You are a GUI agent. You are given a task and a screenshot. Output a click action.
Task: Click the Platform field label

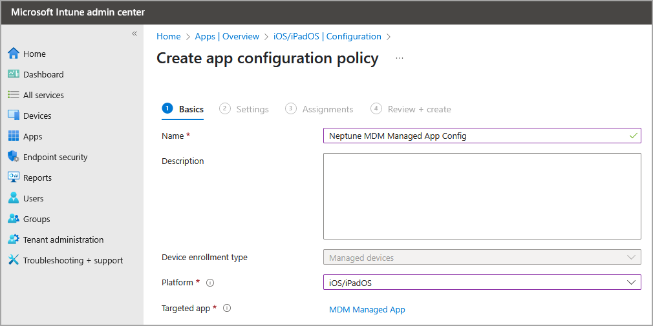pyautogui.click(x=177, y=282)
